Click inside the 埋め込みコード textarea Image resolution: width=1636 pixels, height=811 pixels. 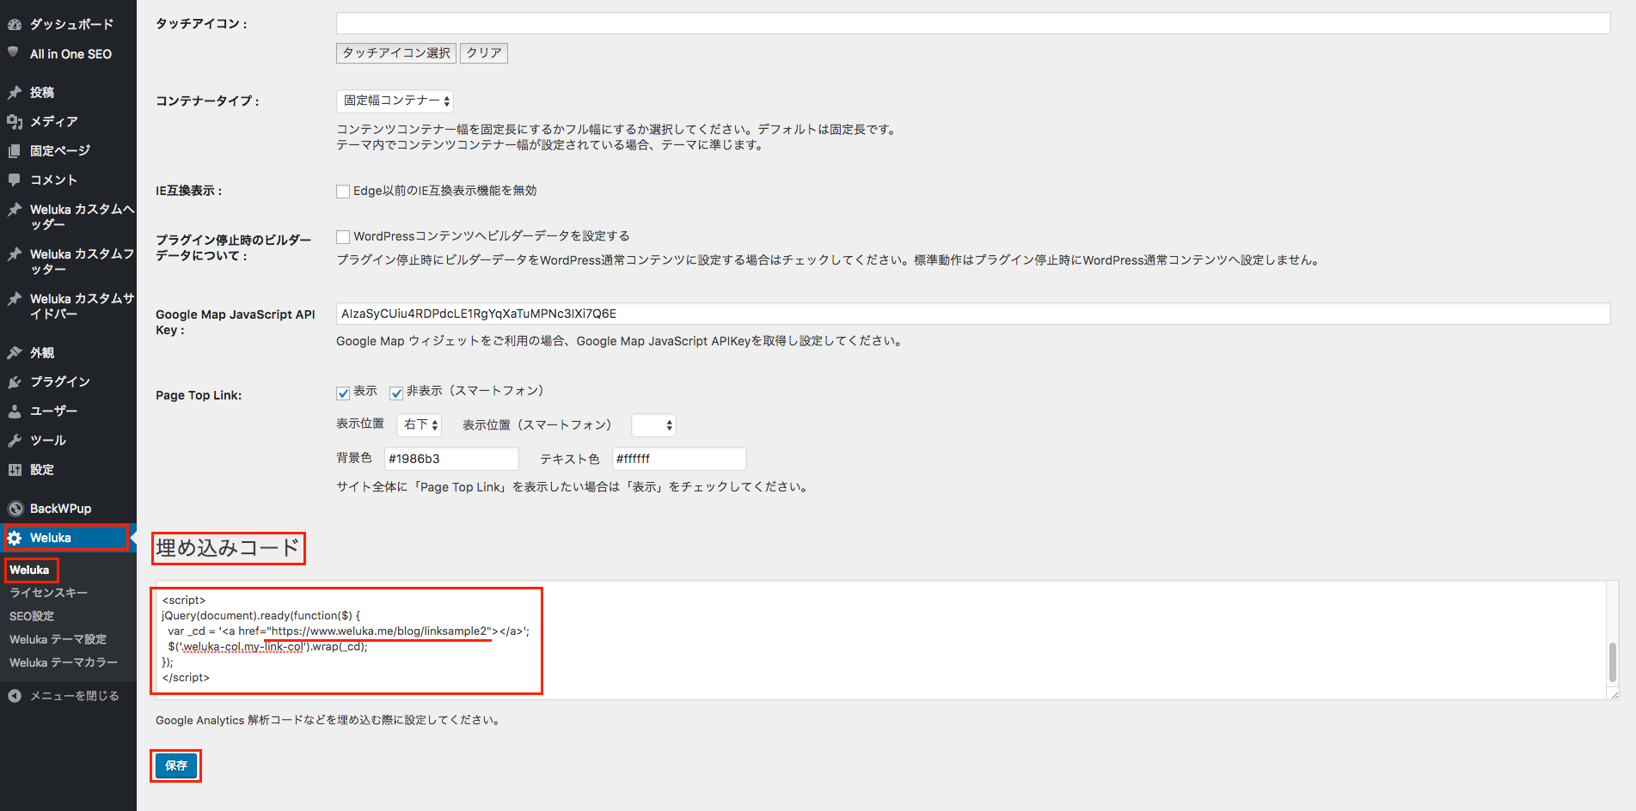885,640
